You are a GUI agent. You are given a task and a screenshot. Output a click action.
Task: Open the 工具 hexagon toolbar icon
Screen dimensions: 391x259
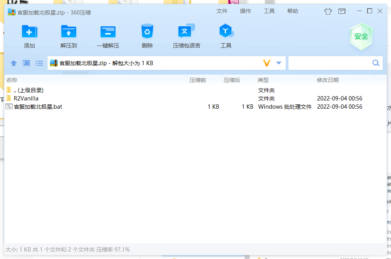pos(226,31)
